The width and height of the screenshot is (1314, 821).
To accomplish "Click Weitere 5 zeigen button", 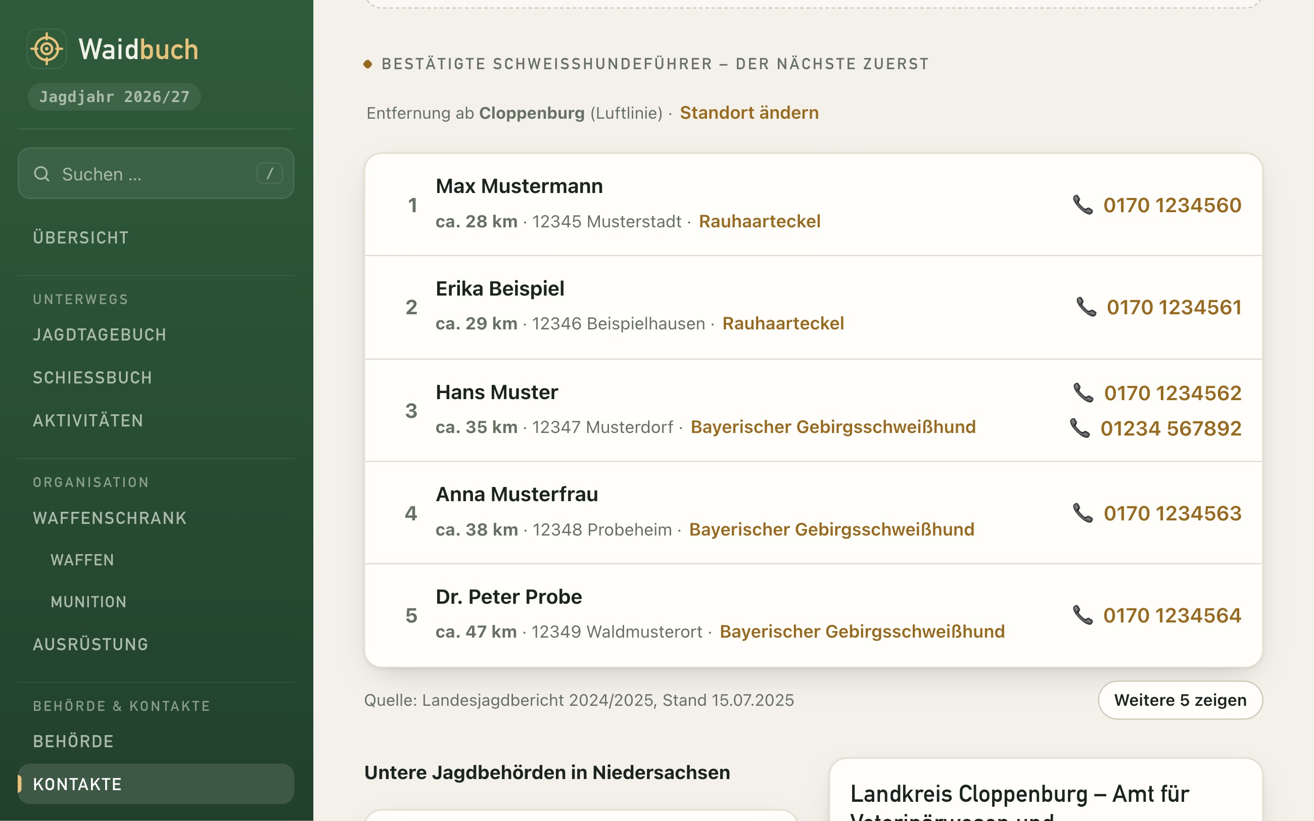I will pyautogui.click(x=1181, y=700).
